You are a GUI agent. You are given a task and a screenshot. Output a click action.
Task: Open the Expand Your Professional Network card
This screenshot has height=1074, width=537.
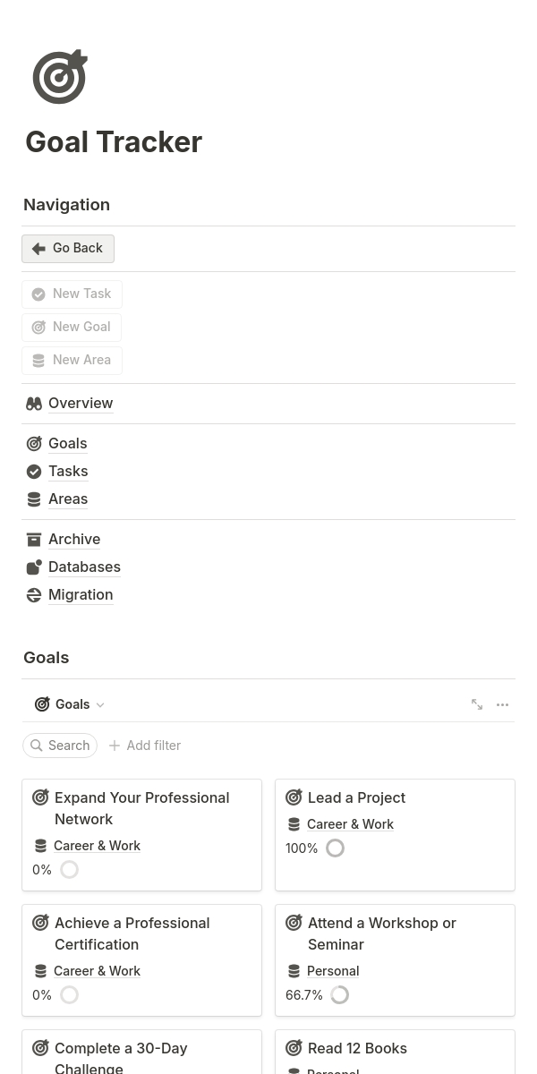(141, 835)
